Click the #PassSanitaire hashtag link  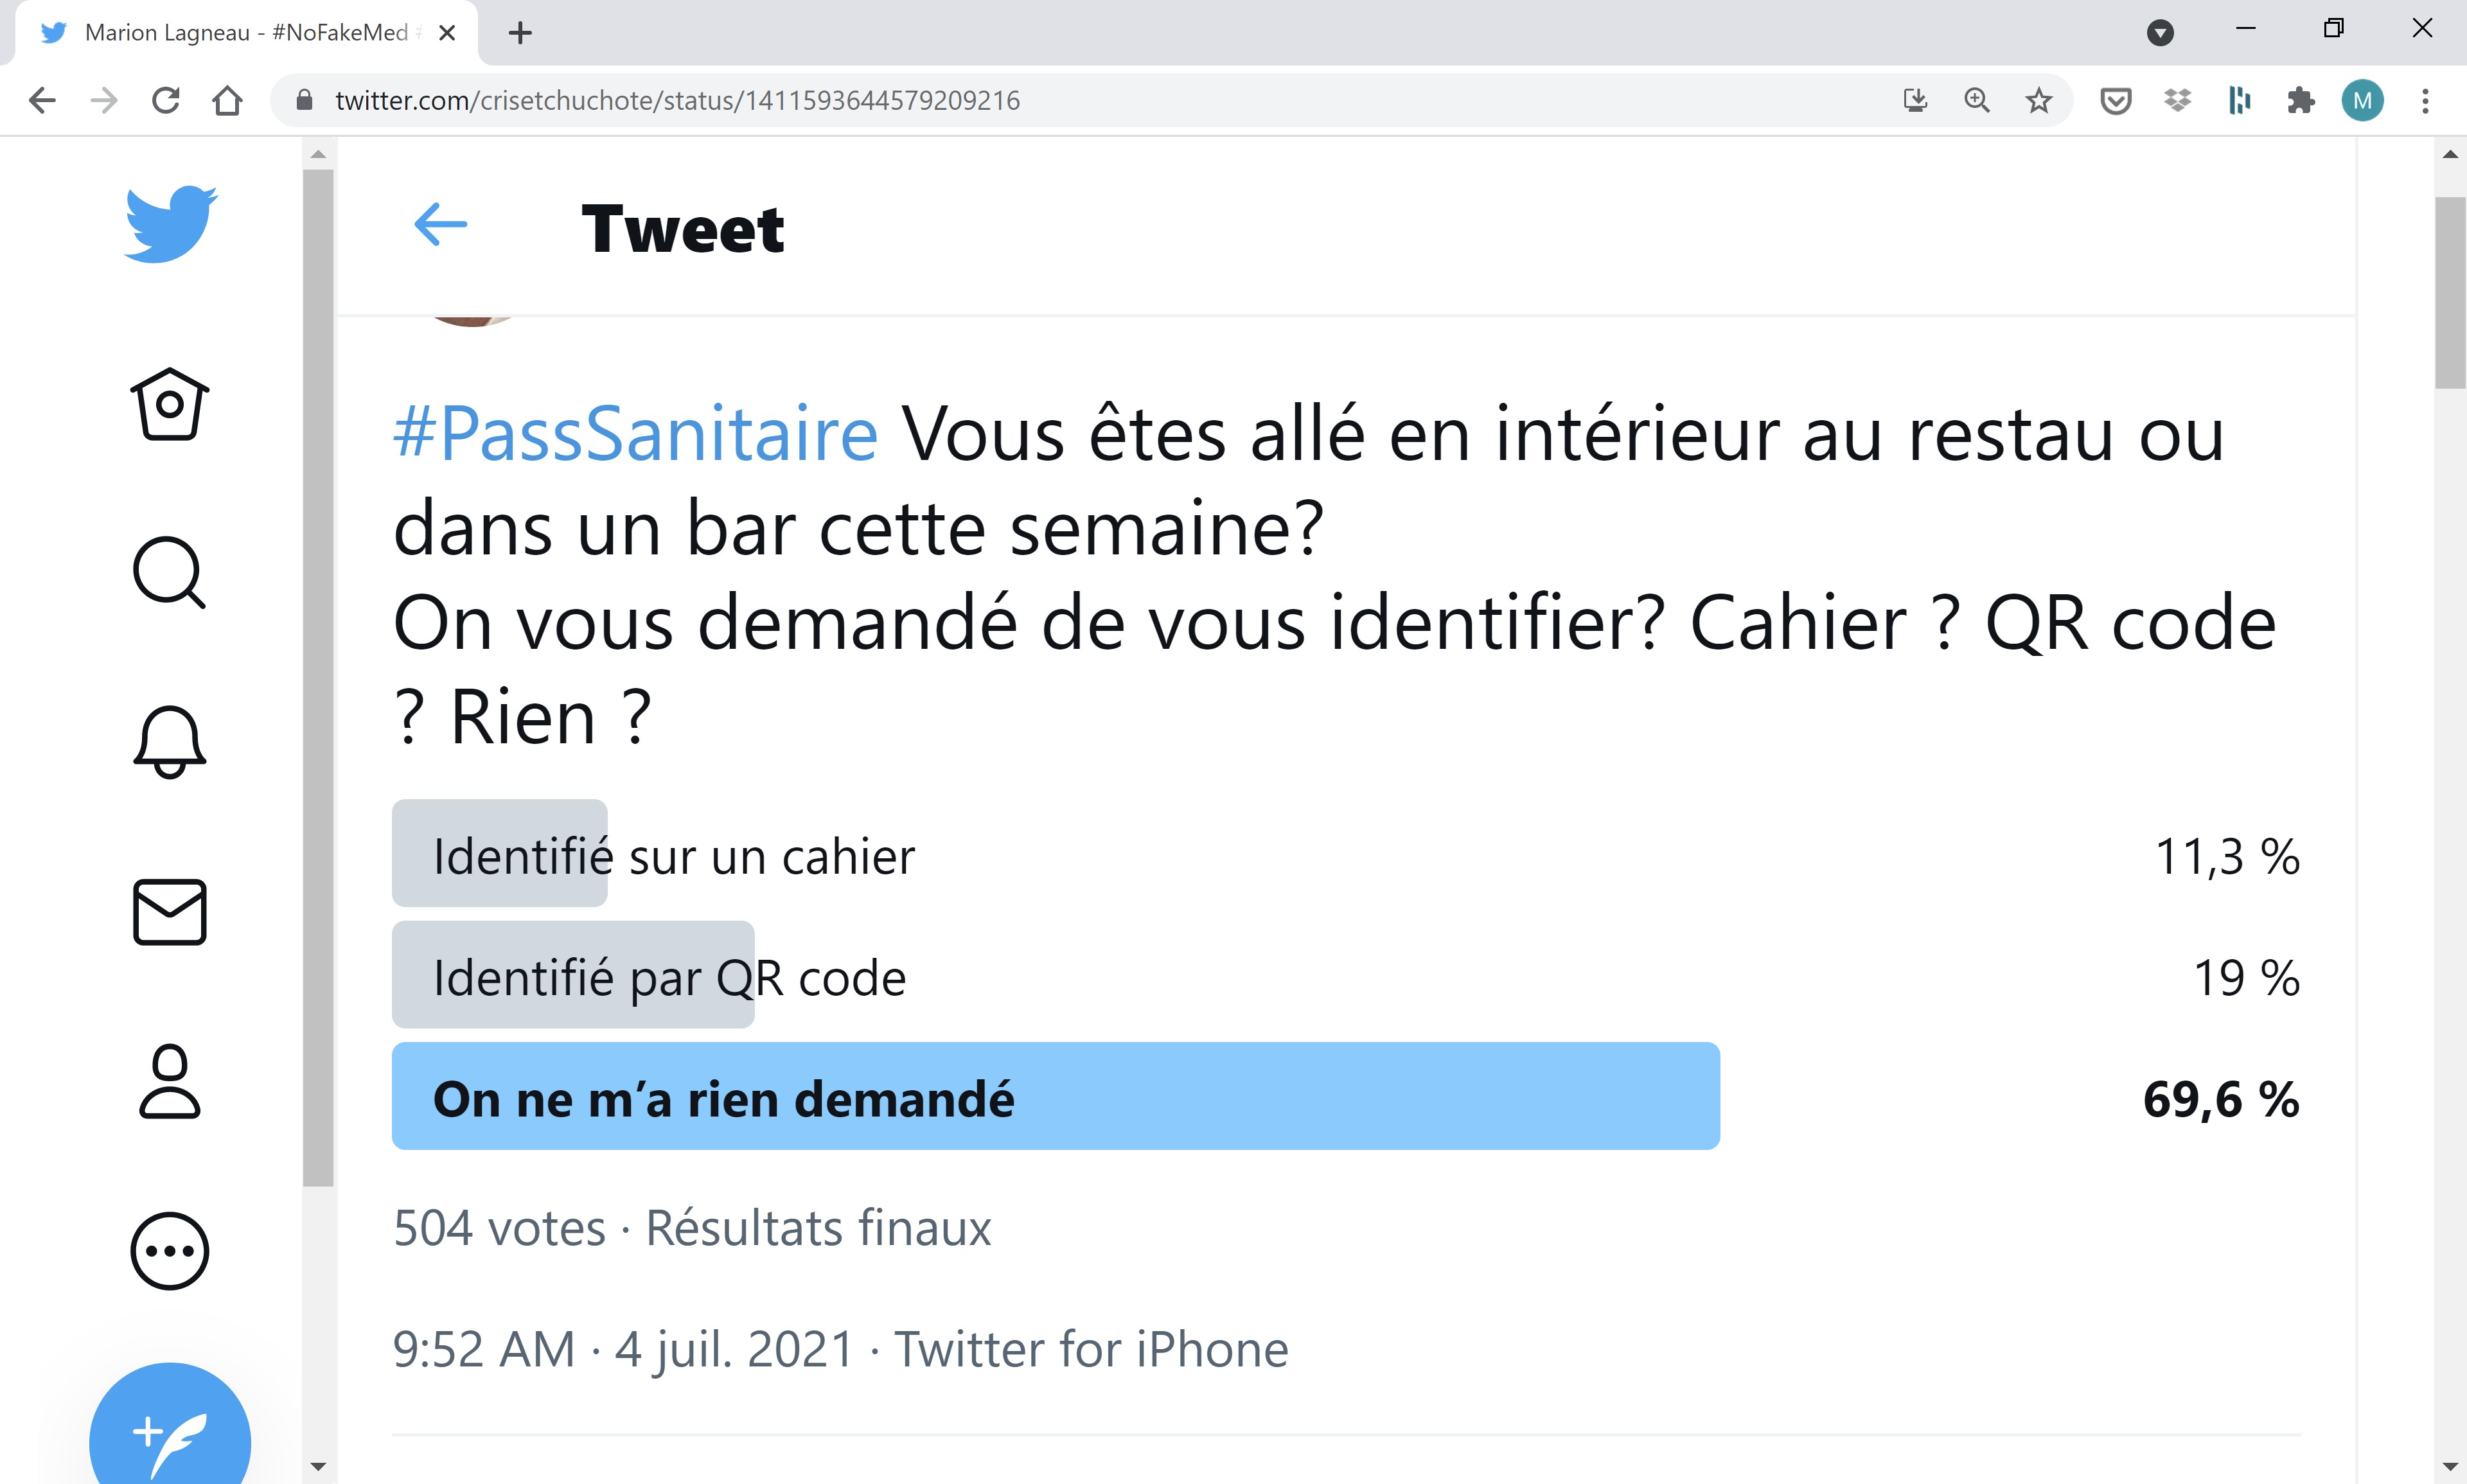636,435
